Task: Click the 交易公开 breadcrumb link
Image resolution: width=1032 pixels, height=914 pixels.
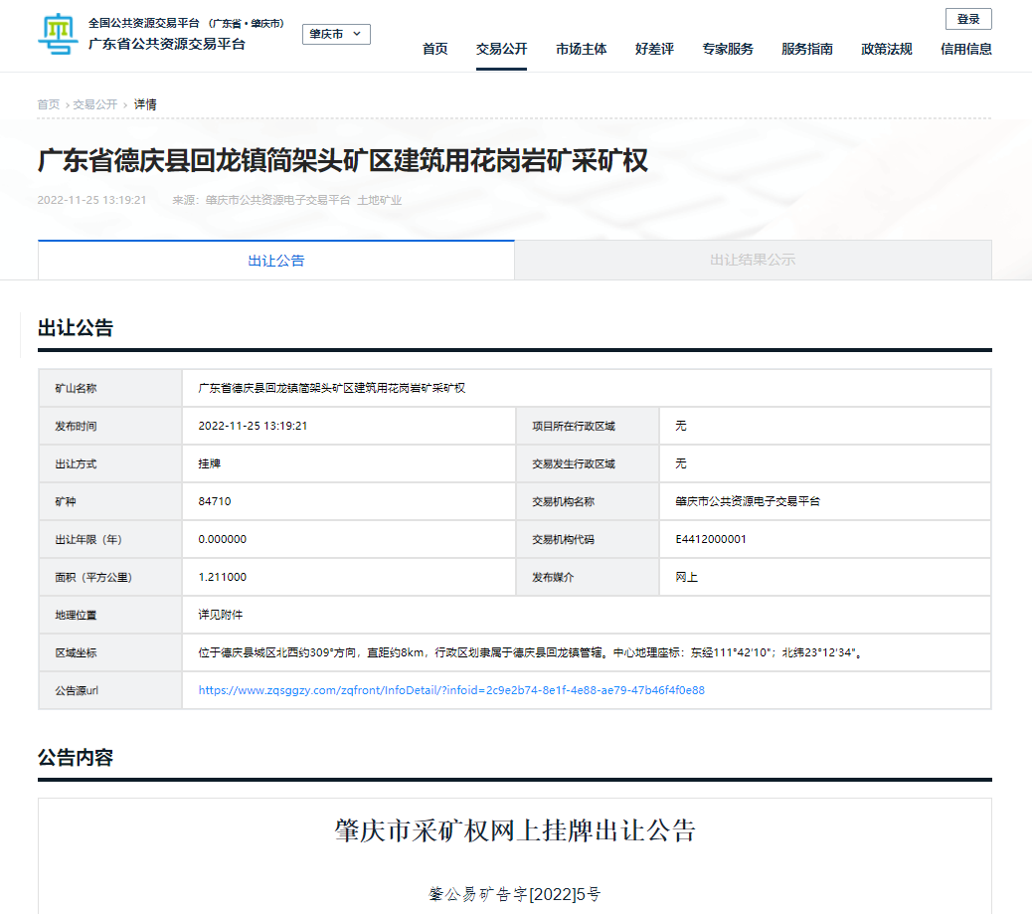Action: pyautogui.click(x=94, y=104)
